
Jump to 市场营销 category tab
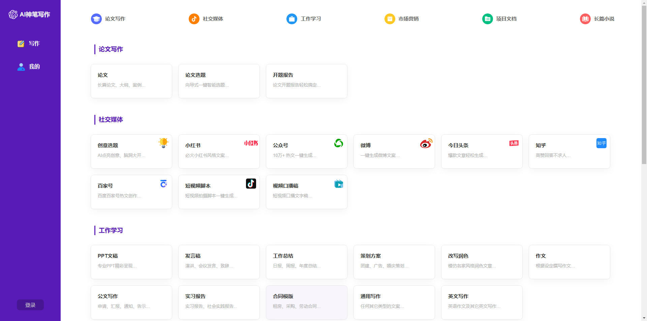pyautogui.click(x=402, y=19)
